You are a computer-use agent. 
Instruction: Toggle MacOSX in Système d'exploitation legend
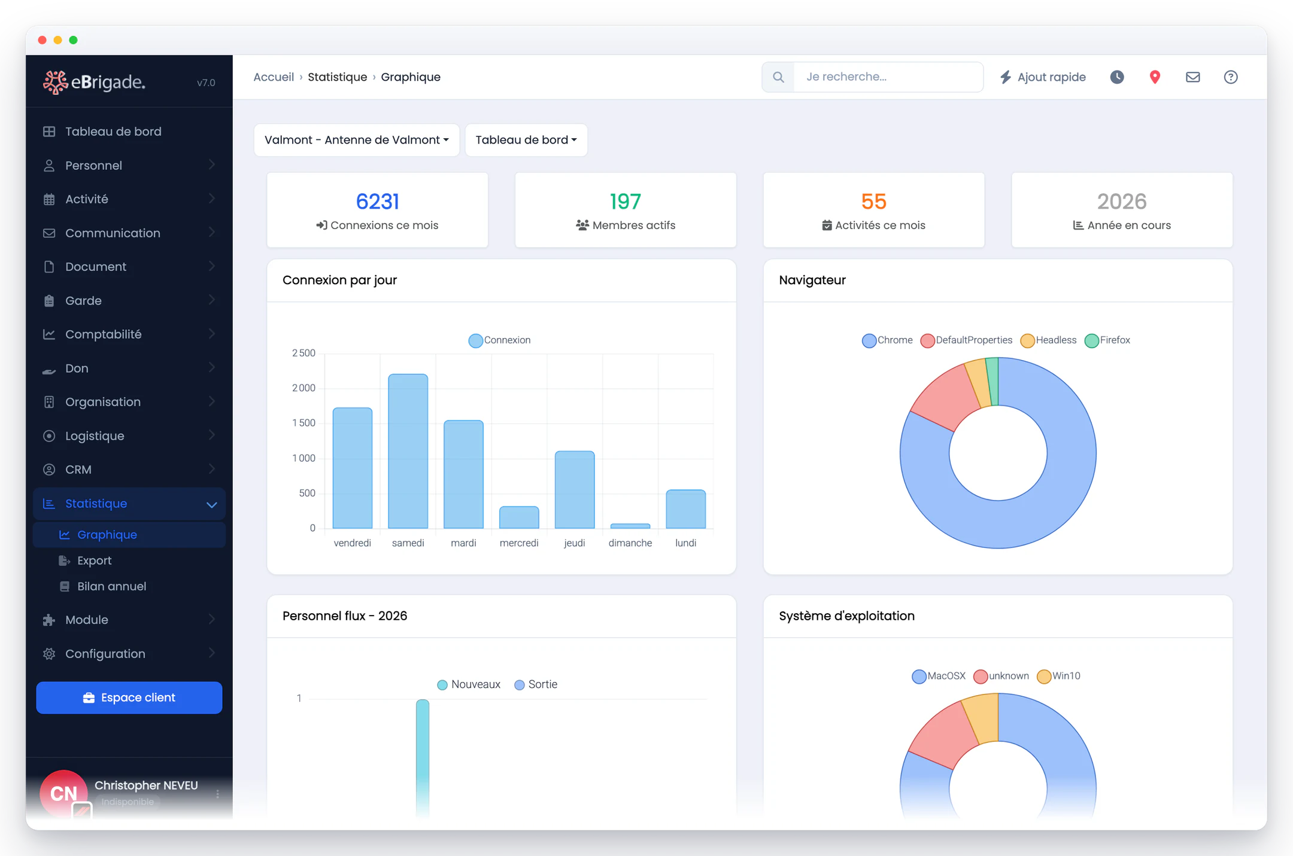[939, 676]
